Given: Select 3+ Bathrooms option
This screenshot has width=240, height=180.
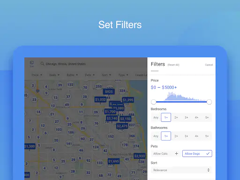Looking at the screenshot, I should point(186,136).
